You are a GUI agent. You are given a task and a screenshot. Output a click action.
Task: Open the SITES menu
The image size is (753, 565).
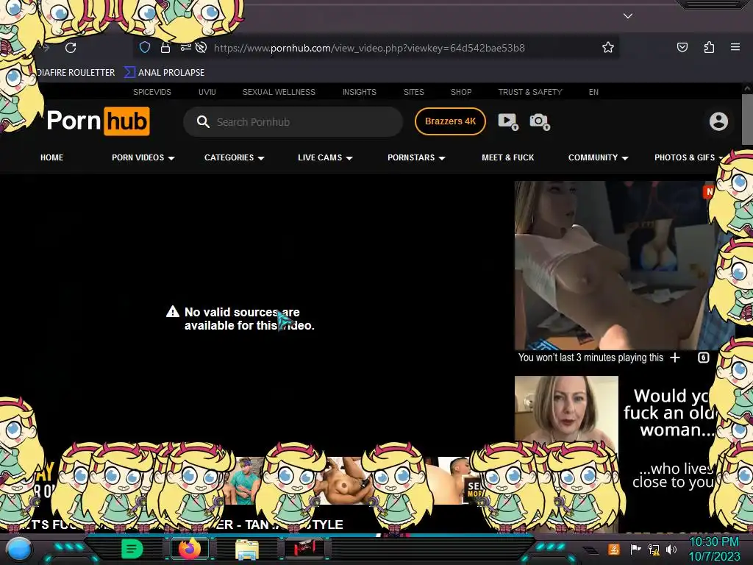(x=413, y=92)
